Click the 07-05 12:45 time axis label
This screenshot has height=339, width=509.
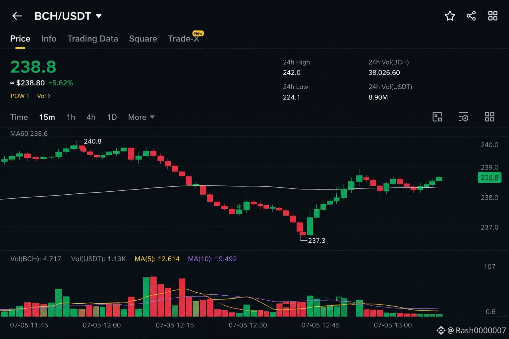click(320, 325)
